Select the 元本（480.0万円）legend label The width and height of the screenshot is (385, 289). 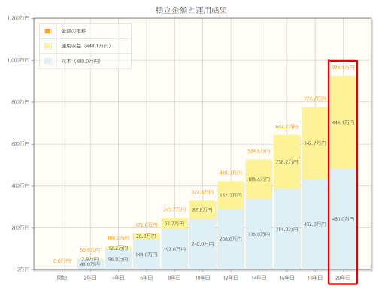point(81,61)
